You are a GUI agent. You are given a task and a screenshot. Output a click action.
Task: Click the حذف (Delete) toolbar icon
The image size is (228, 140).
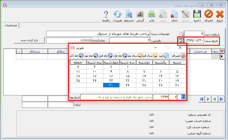click(x=174, y=16)
